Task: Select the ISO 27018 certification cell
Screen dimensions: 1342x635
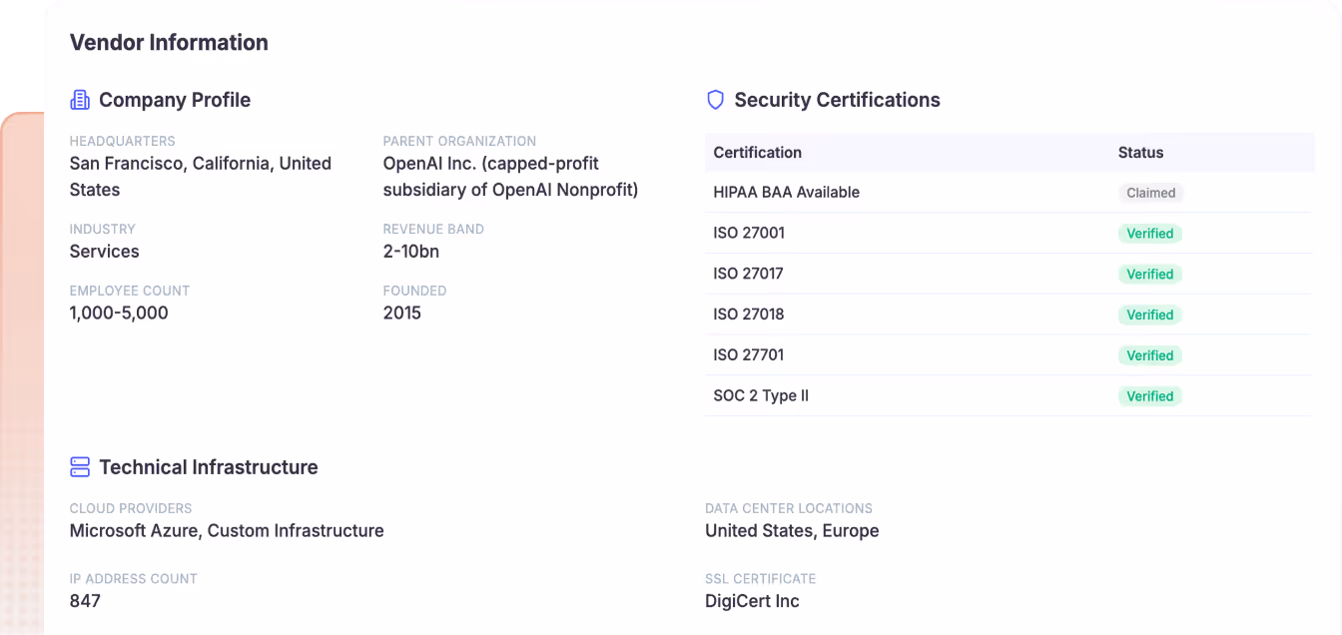Action: [749, 315]
